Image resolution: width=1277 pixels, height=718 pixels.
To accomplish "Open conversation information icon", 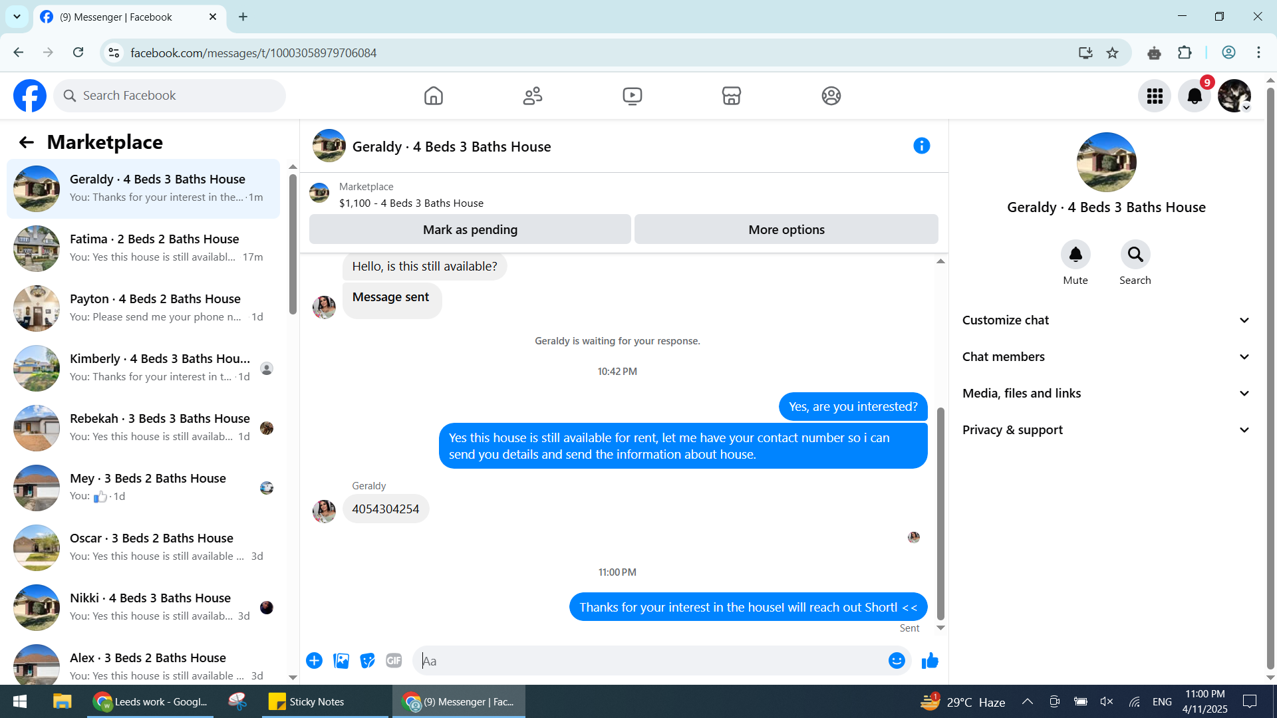I will pyautogui.click(x=921, y=146).
